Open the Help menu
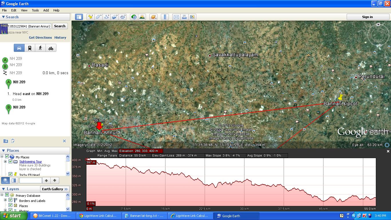This screenshot has width=391, height=220. pos(56,10)
